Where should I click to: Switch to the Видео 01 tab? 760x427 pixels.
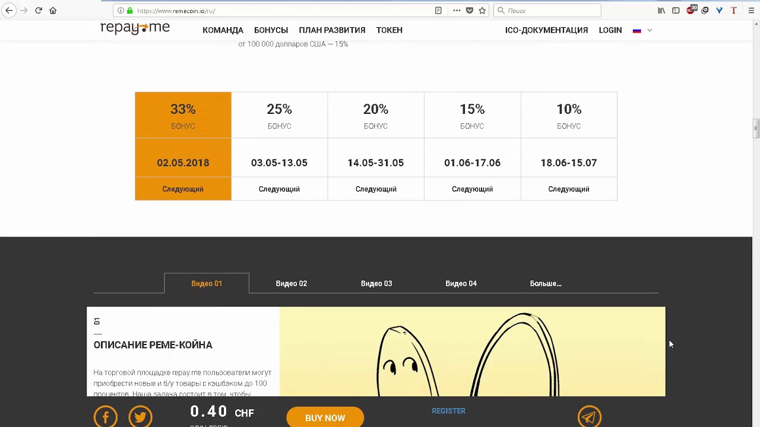(207, 283)
